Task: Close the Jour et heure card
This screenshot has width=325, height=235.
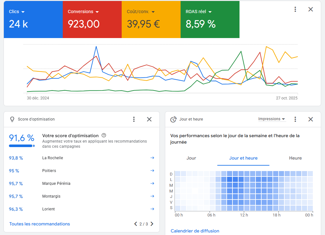Action: [311, 119]
